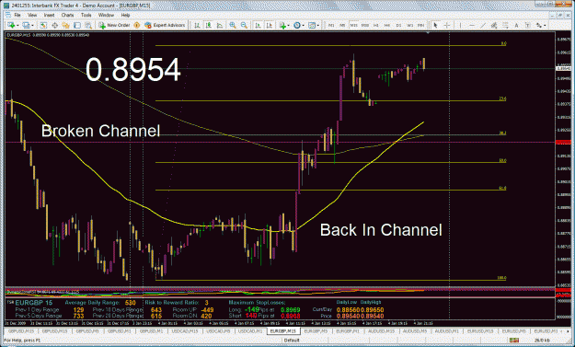
Task: Select the Vertical Line drawing tool
Action: pos(460,25)
